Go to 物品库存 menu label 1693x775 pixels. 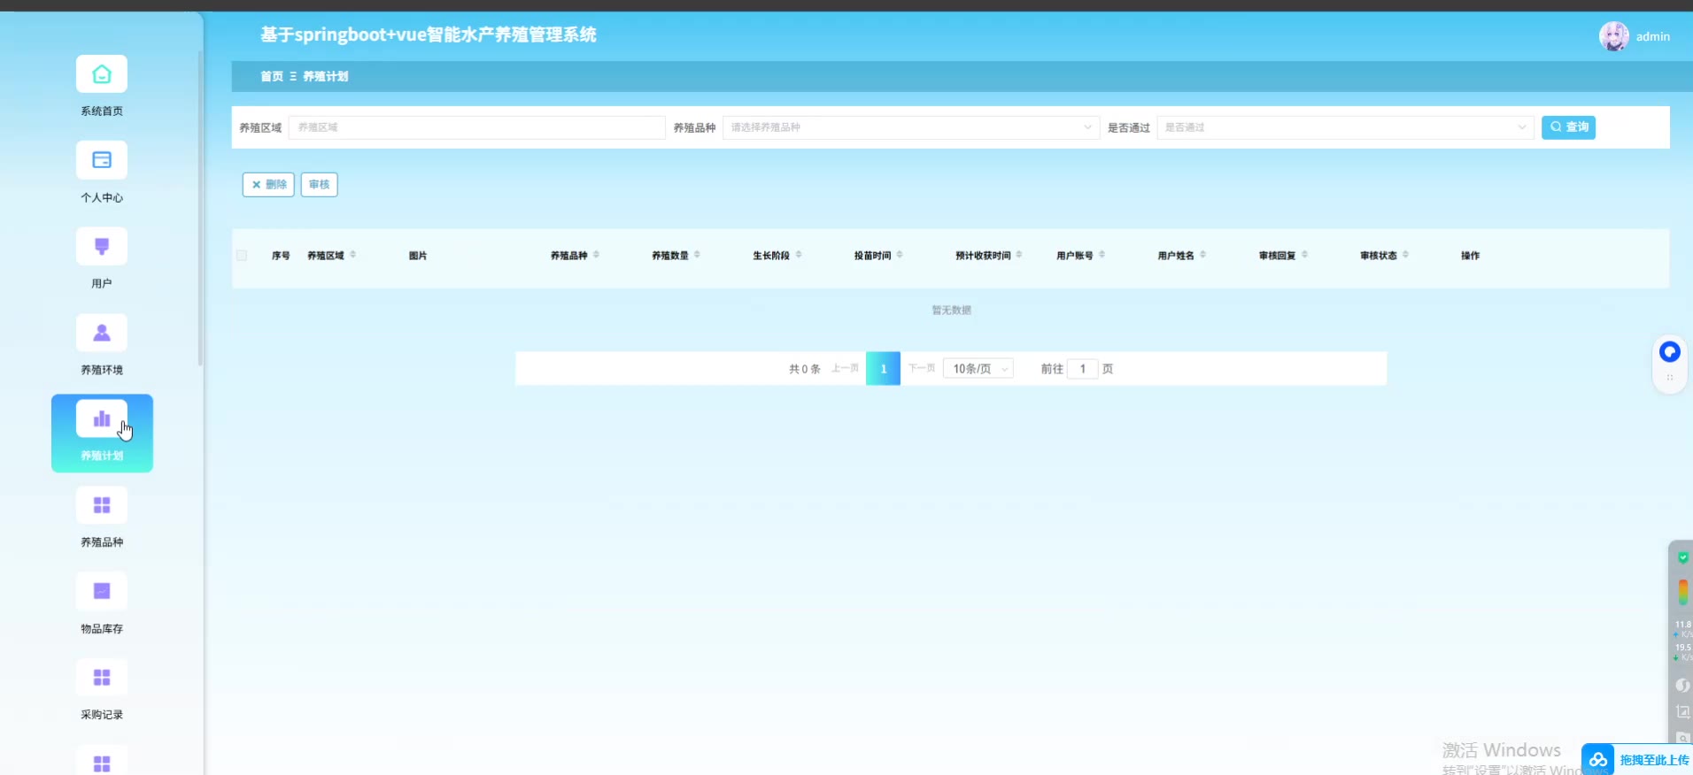[102, 629]
